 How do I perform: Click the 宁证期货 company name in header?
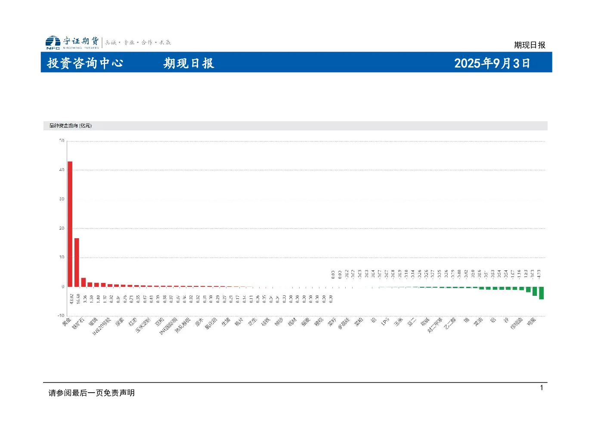[x=81, y=41]
